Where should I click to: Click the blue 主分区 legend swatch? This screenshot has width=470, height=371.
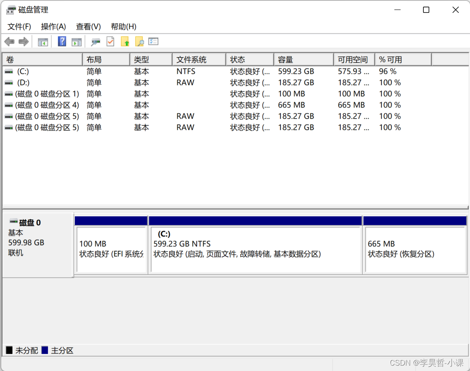point(44,350)
